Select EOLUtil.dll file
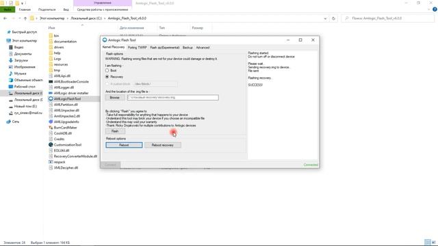 click(x=61, y=150)
